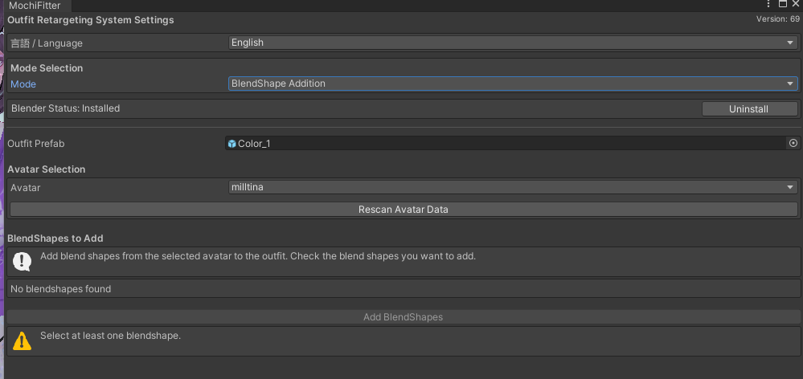
Task: Open the Language dropdown showing English
Action: click(513, 43)
